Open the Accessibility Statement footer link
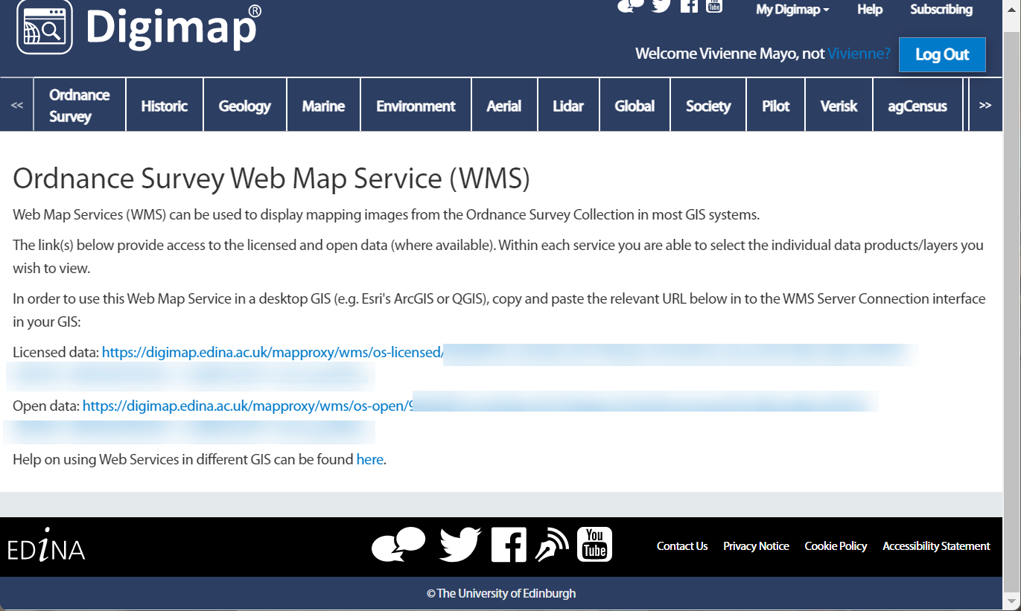Viewport: 1021px width, 611px height. (936, 546)
